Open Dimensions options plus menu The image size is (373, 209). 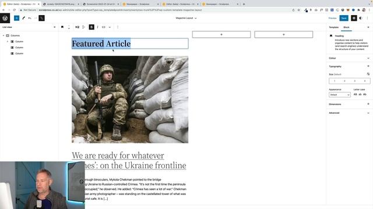(x=368, y=104)
